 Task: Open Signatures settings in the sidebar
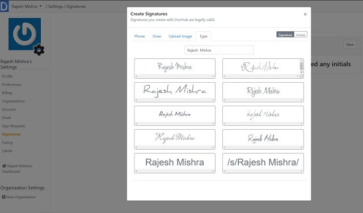pyautogui.click(x=11, y=134)
